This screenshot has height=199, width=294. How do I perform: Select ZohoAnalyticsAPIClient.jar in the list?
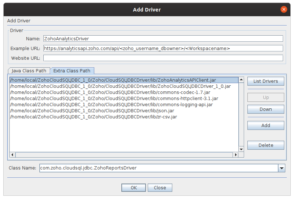[113, 80]
